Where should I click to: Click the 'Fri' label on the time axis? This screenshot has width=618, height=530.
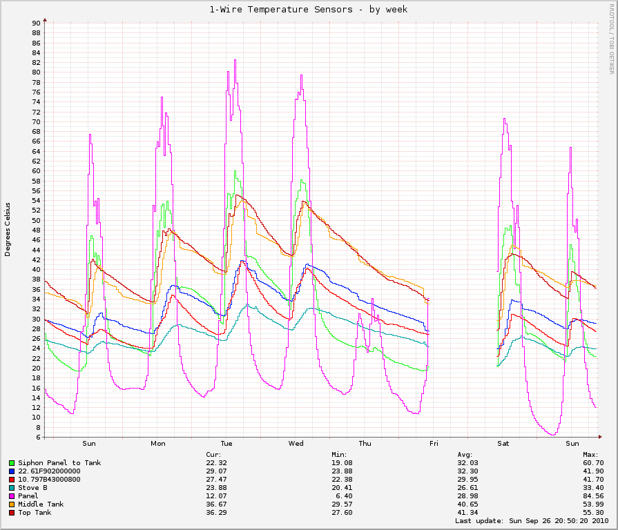[x=434, y=444]
